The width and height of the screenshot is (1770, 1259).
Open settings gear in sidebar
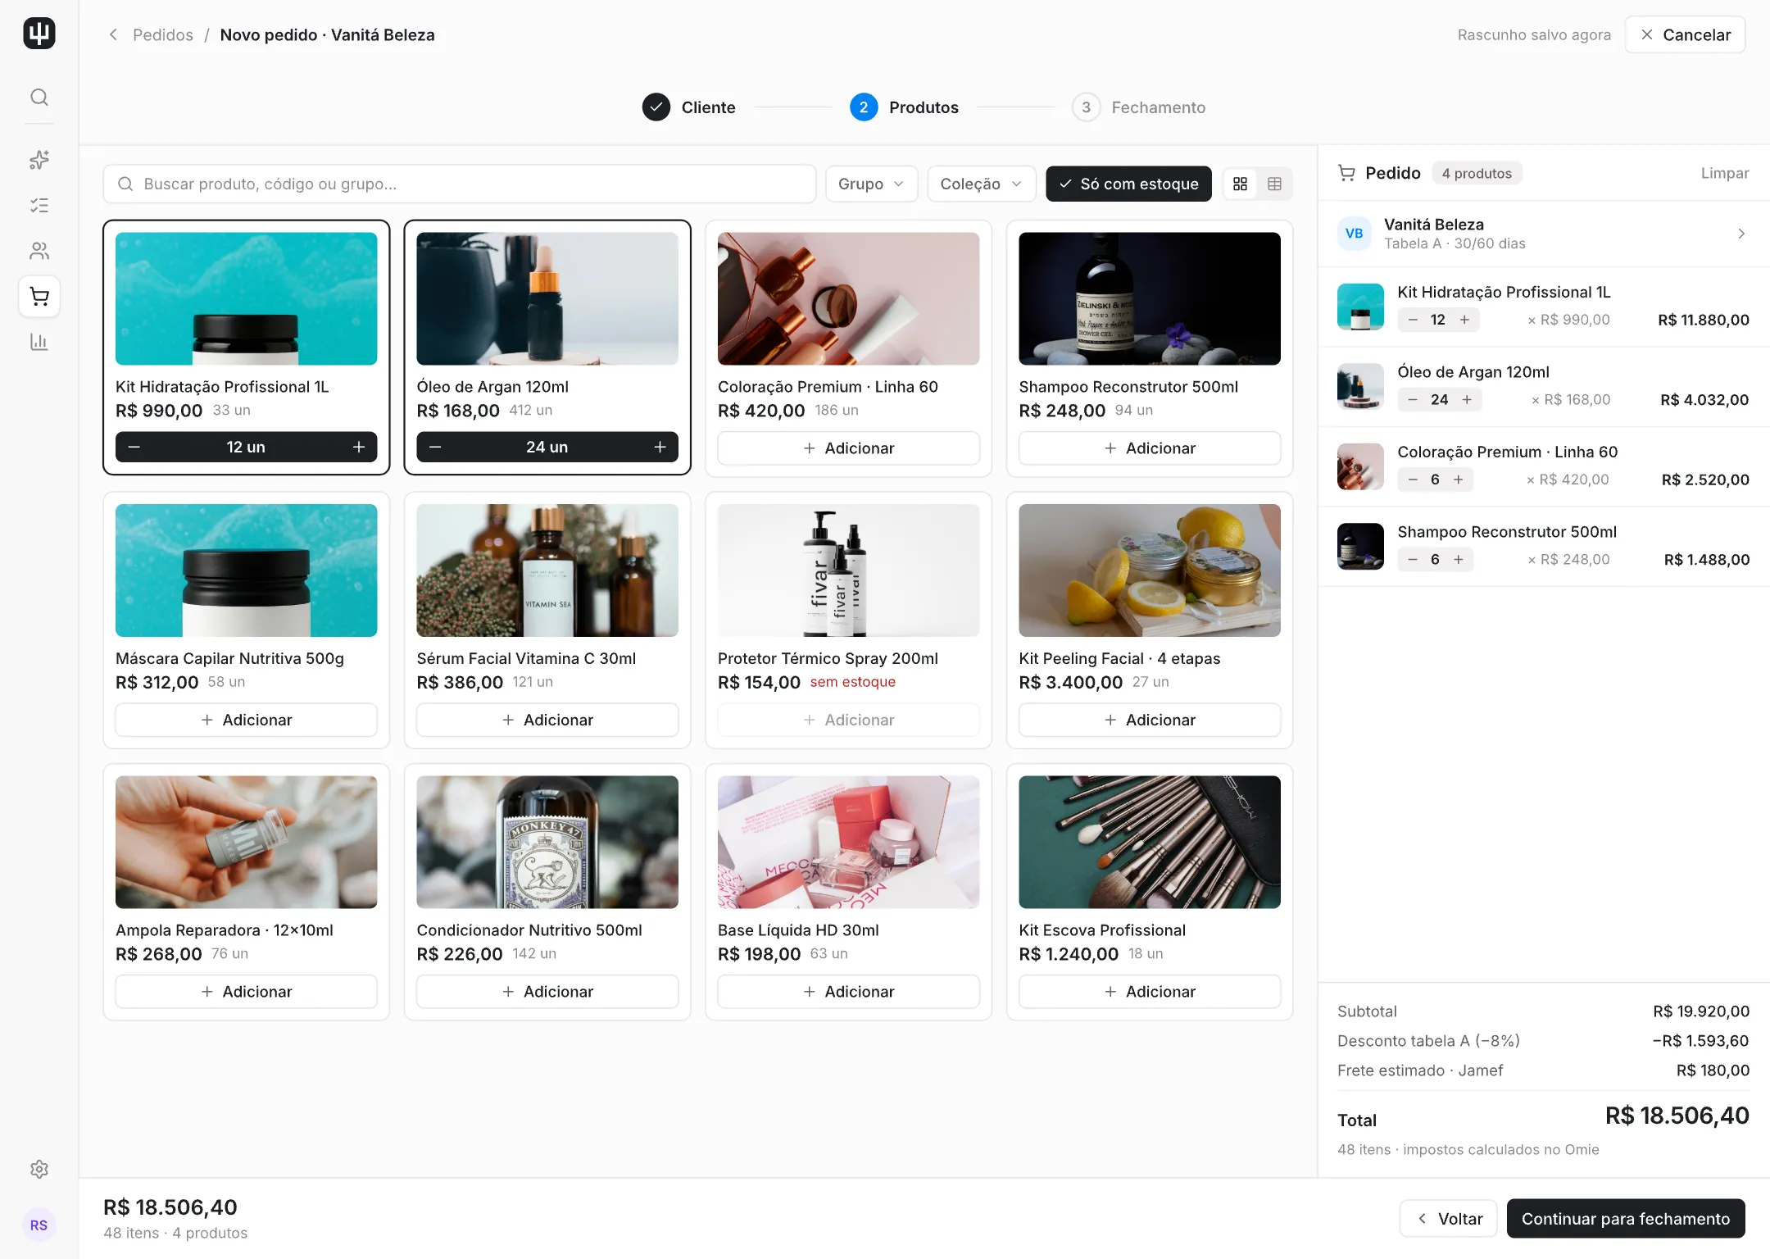[39, 1169]
